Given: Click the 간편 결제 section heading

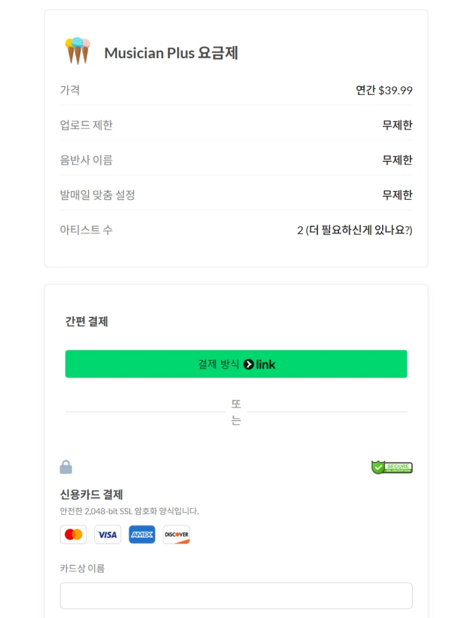Looking at the screenshot, I should click(x=86, y=321).
